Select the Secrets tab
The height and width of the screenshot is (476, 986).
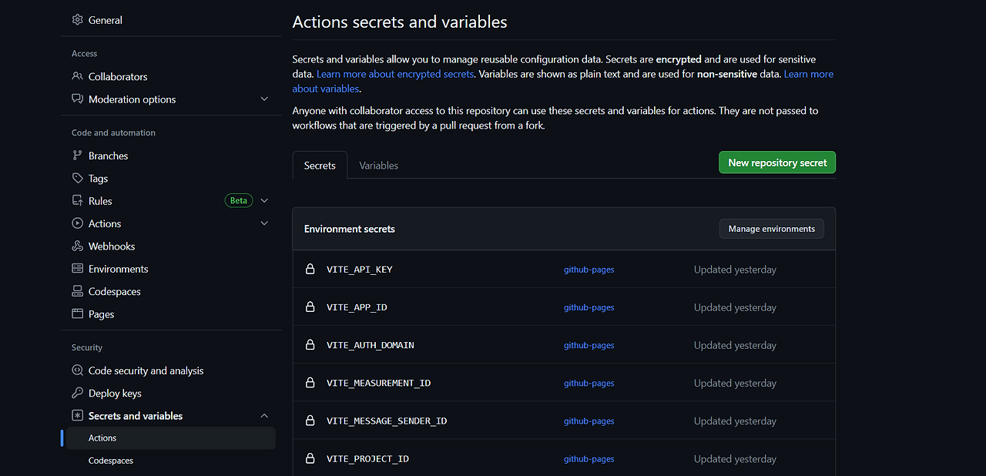click(320, 166)
